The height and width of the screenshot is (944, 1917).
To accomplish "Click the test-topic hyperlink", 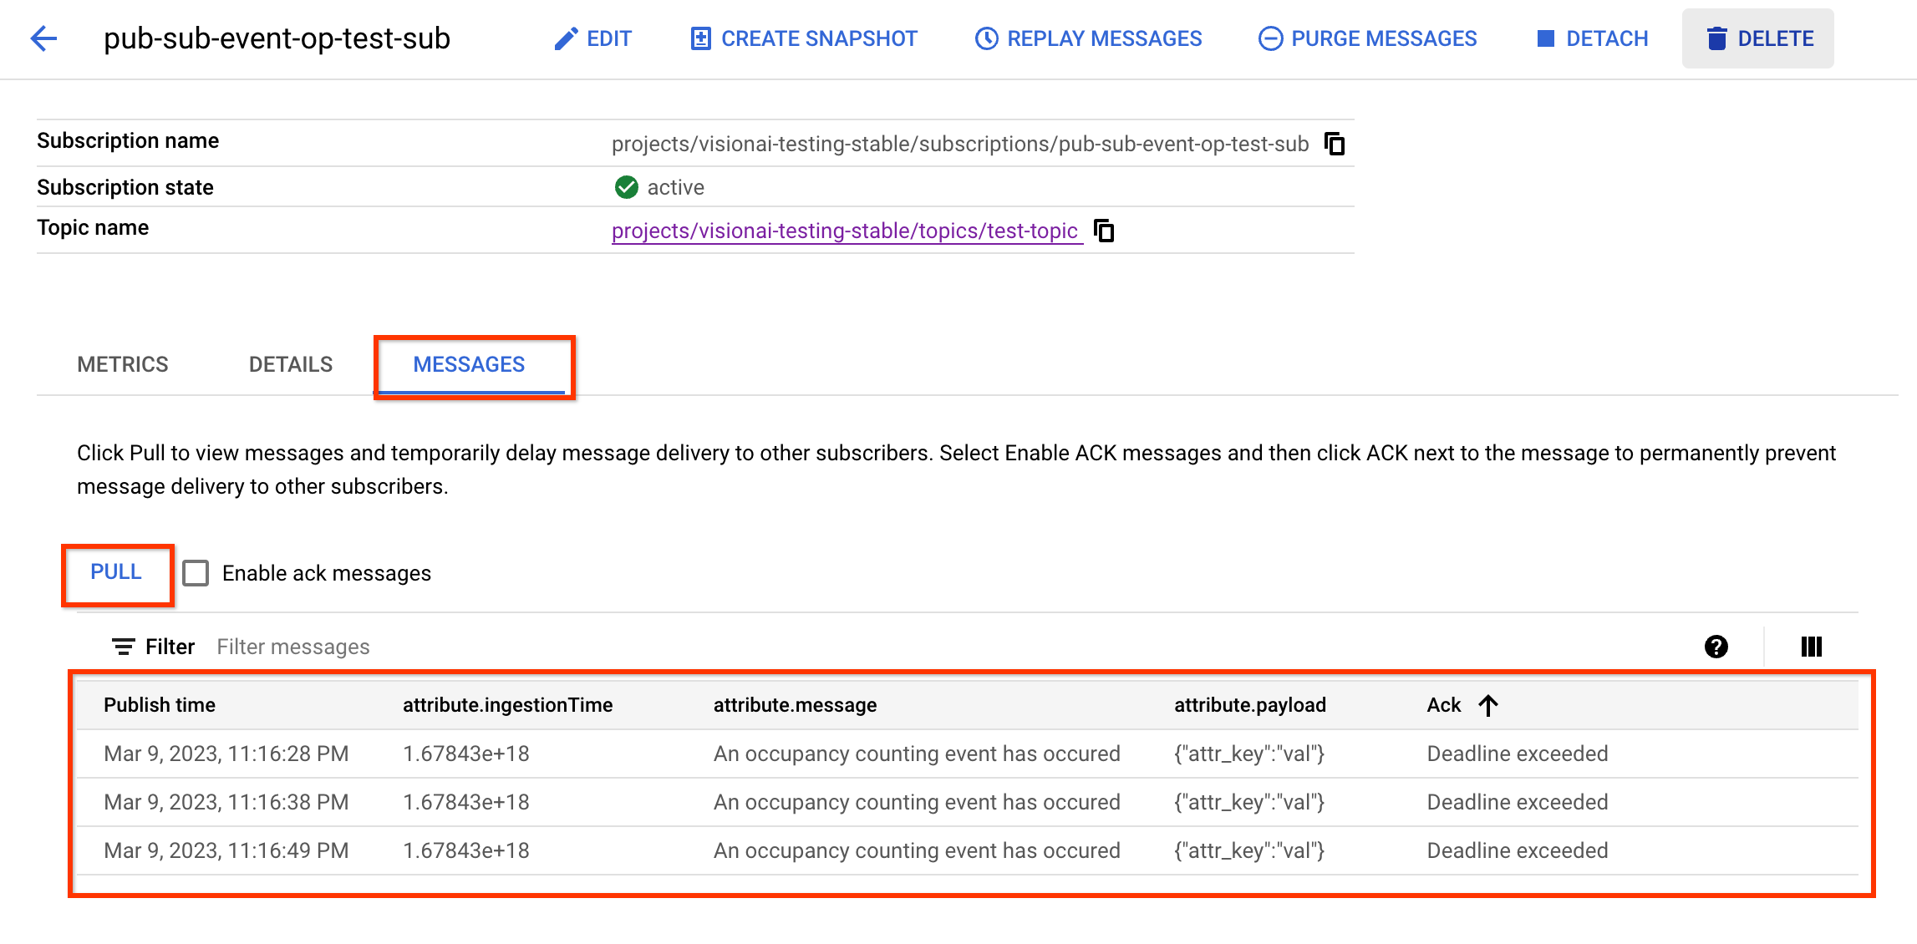I will 847,230.
